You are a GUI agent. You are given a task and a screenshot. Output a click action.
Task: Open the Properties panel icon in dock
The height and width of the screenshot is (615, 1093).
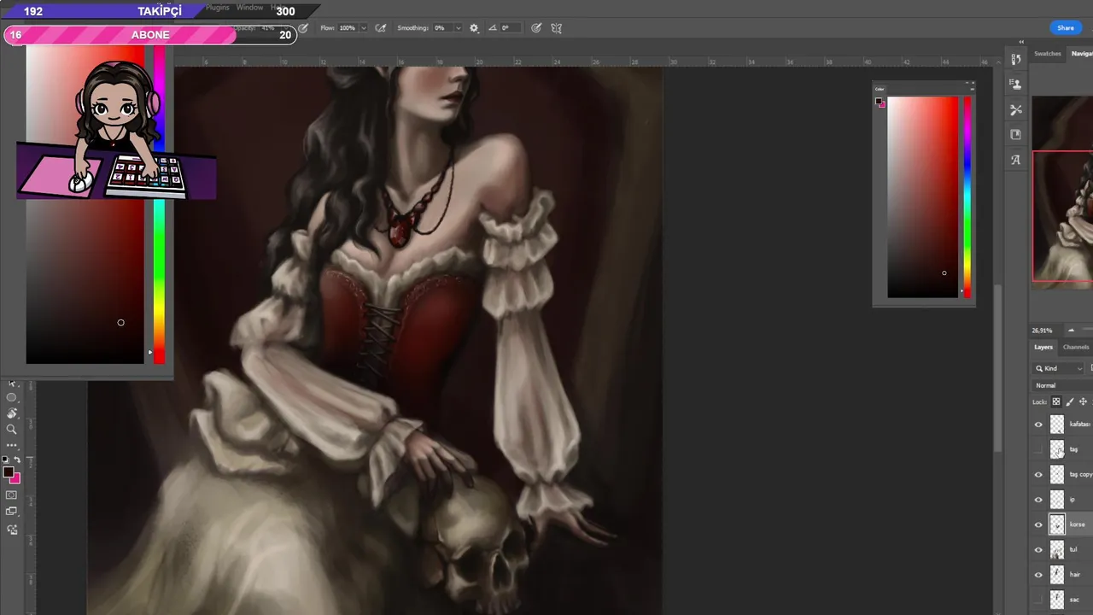1016,84
